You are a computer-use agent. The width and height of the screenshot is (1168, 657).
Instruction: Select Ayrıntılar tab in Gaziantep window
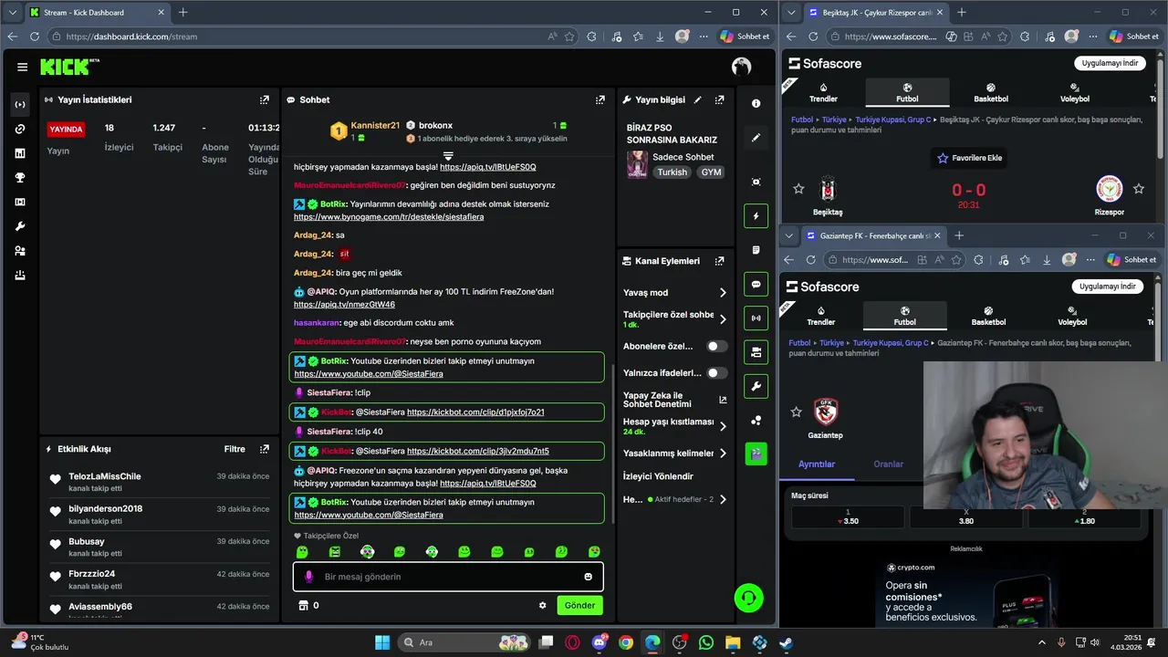(x=817, y=464)
